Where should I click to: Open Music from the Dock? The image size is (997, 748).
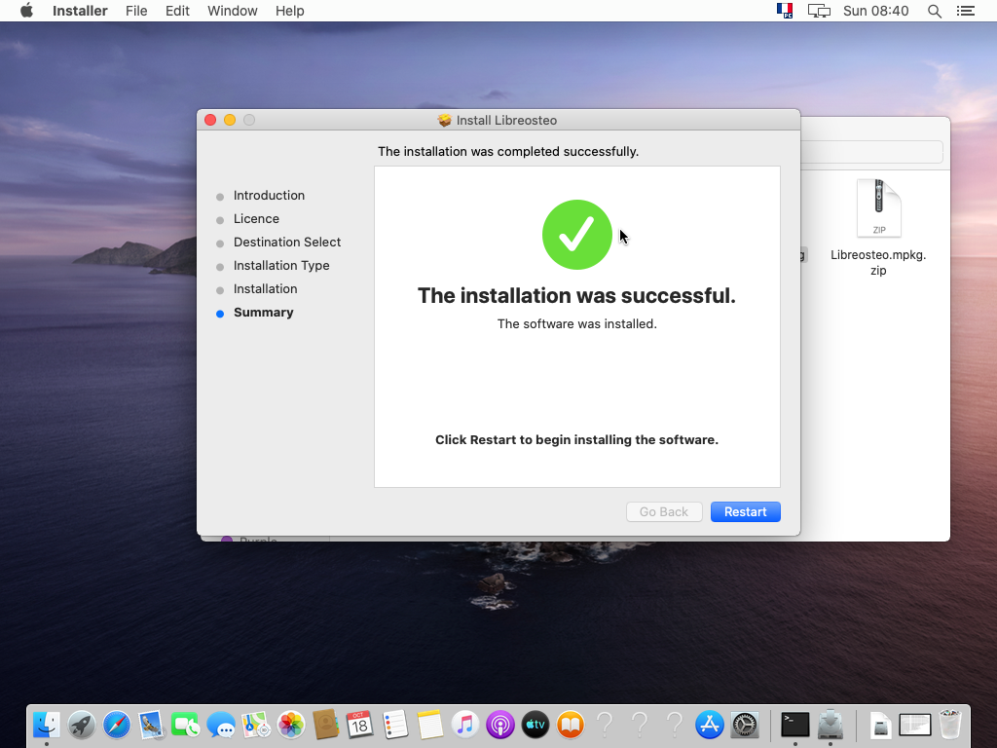pyautogui.click(x=464, y=725)
